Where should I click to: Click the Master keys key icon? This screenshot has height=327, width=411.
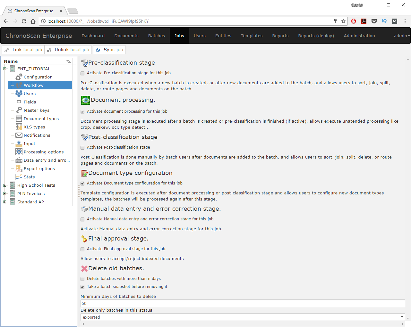[x=19, y=110]
